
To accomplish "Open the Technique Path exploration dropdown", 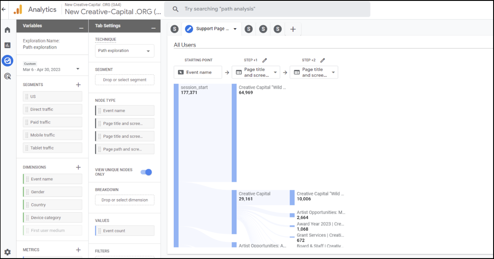I will click(125, 51).
